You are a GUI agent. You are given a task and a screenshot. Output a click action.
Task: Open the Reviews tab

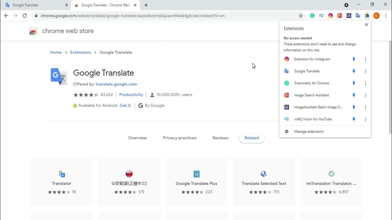(x=221, y=138)
